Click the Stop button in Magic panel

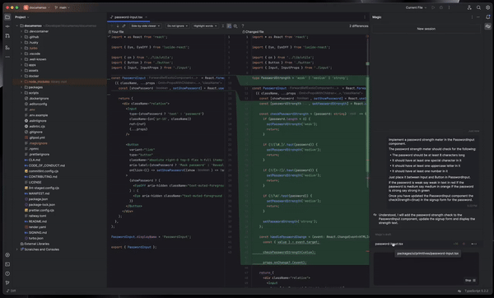point(470,281)
